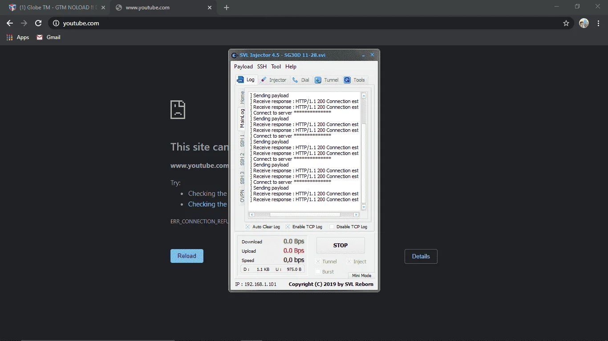Switch to the Injector tab
This screenshot has width=608, height=341.
pos(274,80)
